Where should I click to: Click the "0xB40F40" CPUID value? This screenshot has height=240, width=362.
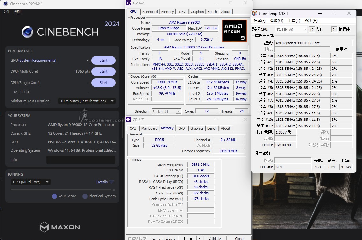(285, 145)
